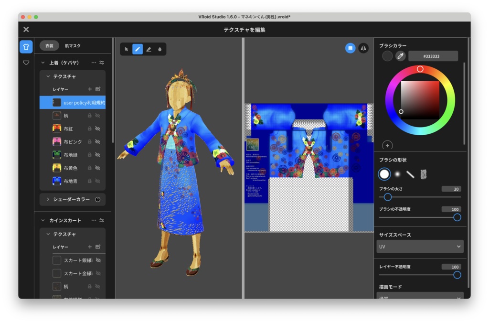This screenshot has width=489, height=323.
Task: Choose the flat line brush shape
Action: (x=410, y=174)
